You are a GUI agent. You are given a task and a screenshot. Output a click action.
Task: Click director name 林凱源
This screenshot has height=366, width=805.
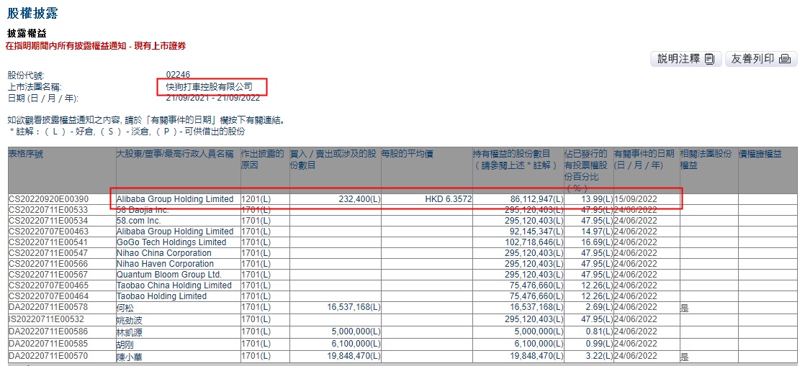coord(130,331)
